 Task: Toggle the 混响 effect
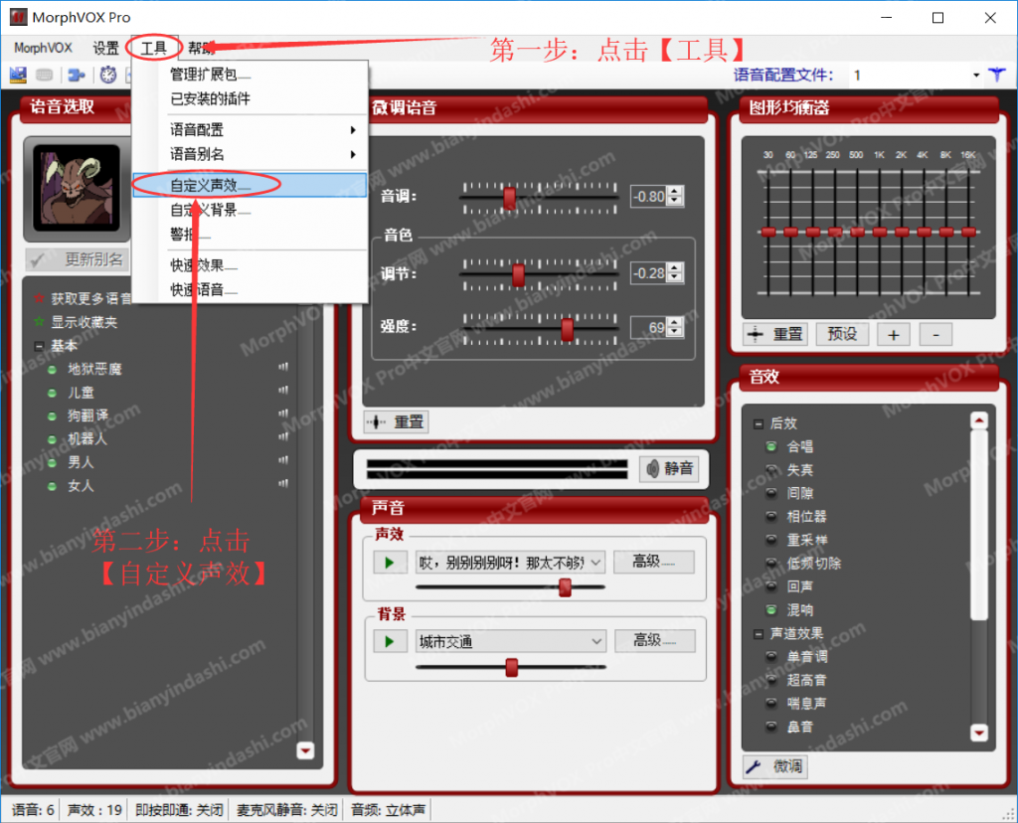pyautogui.click(x=771, y=610)
